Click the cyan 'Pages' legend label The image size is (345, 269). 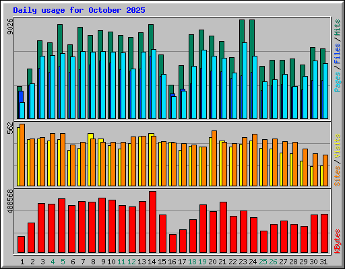[x=338, y=82]
